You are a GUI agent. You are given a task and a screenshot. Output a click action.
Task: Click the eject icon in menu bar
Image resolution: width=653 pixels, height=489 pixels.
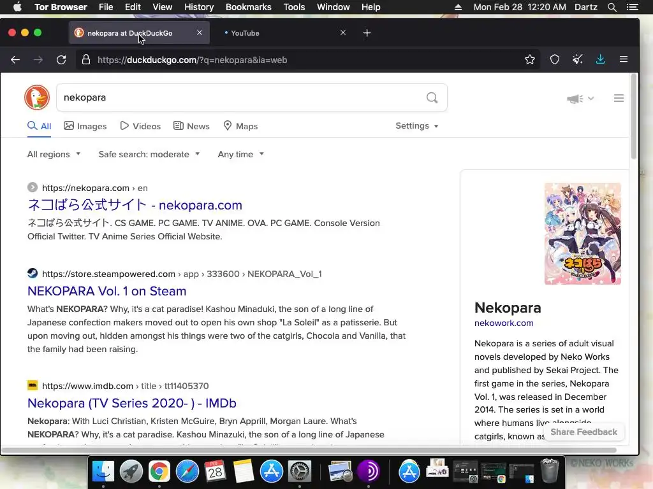tap(458, 7)
